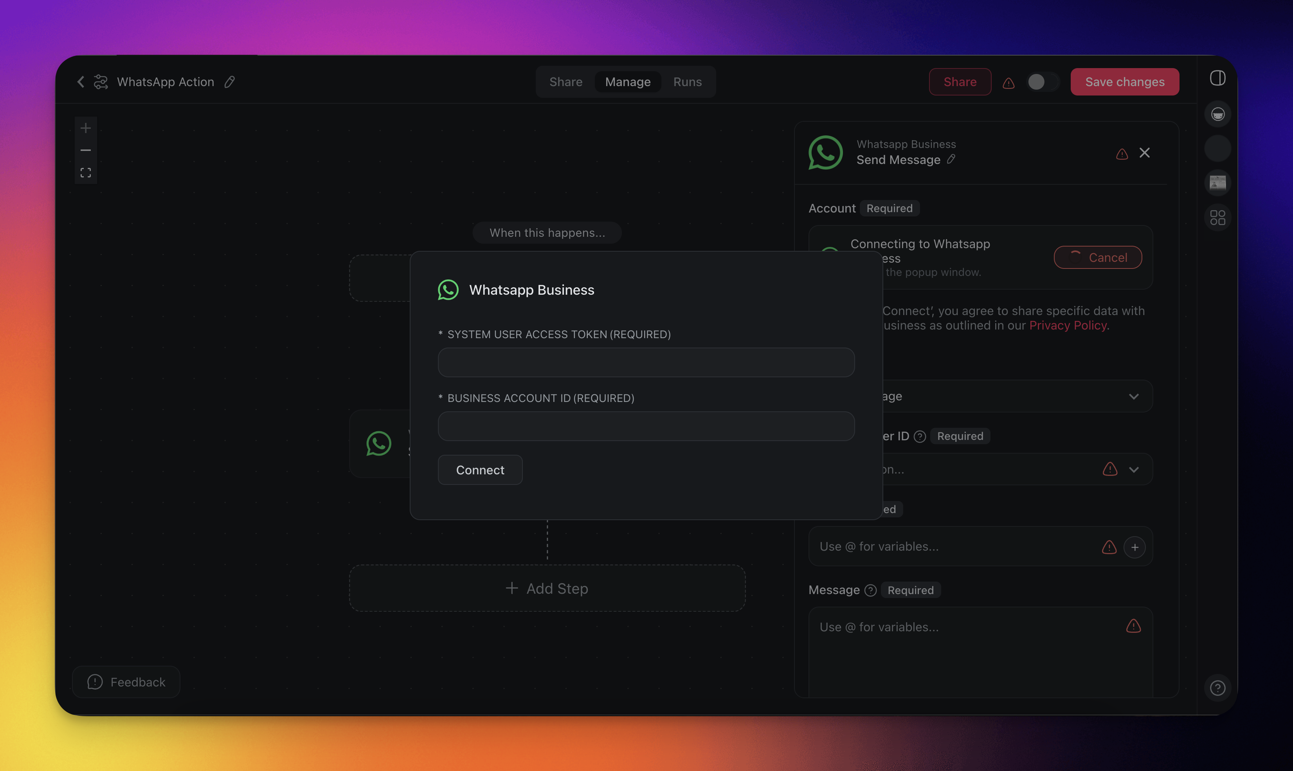
Task: Click the Business Account ID input field
Action: coord(646,426)
